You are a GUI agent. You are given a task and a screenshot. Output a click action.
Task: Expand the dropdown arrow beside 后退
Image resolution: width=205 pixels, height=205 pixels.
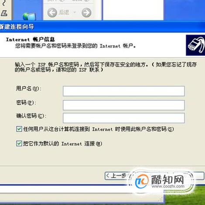click(75, 12)
